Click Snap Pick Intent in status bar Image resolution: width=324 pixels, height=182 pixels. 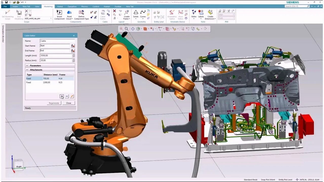pyautogui.click(x=268, y=180)
